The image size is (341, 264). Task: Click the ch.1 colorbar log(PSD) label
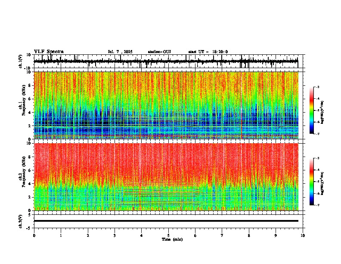coord(322,112)
